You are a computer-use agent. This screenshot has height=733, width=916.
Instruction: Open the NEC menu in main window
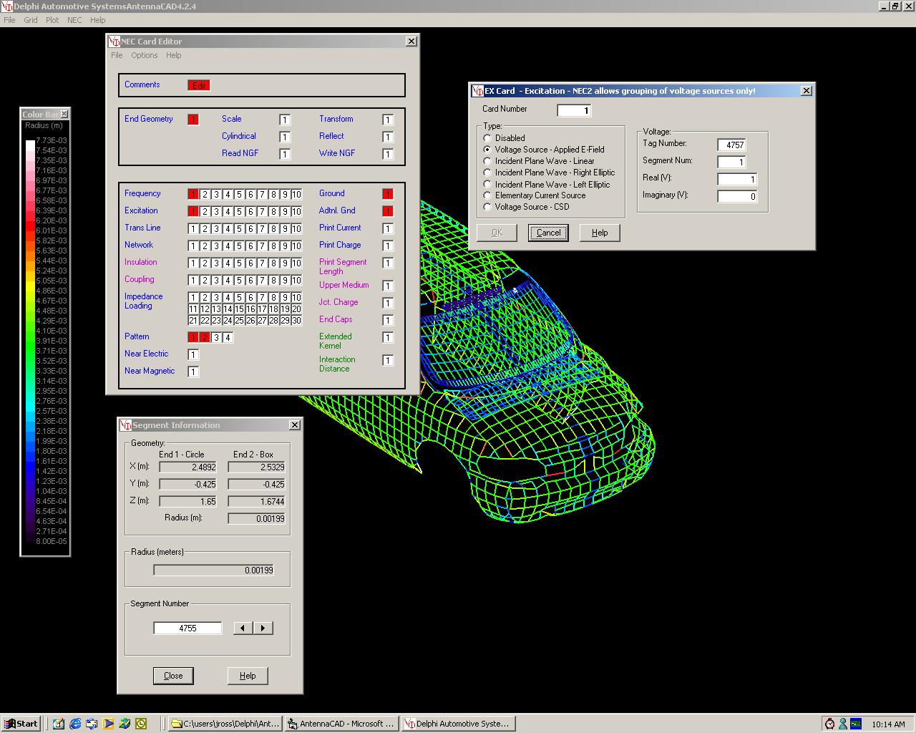tap(74, 20)
